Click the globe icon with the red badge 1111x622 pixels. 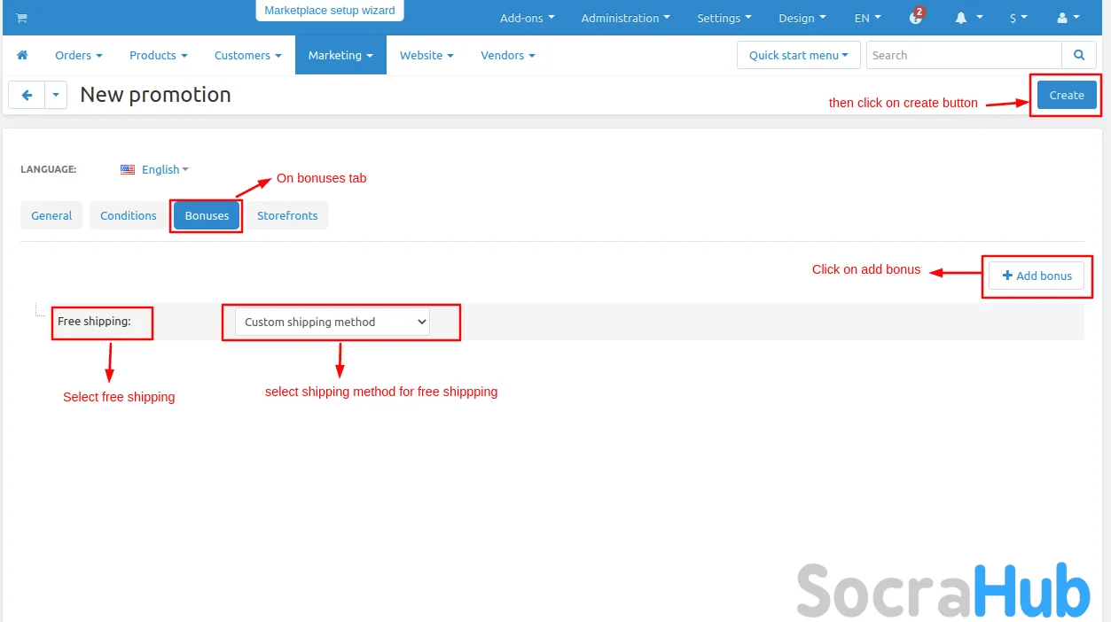[x=917, y=17]
